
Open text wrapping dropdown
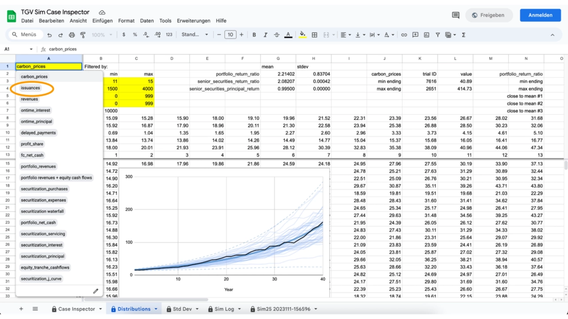click(375, 35)
